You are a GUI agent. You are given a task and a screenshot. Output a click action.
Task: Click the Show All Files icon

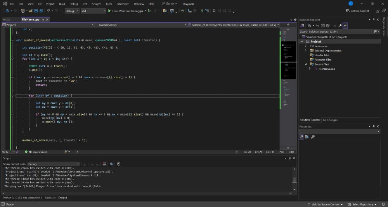(327, 26)
